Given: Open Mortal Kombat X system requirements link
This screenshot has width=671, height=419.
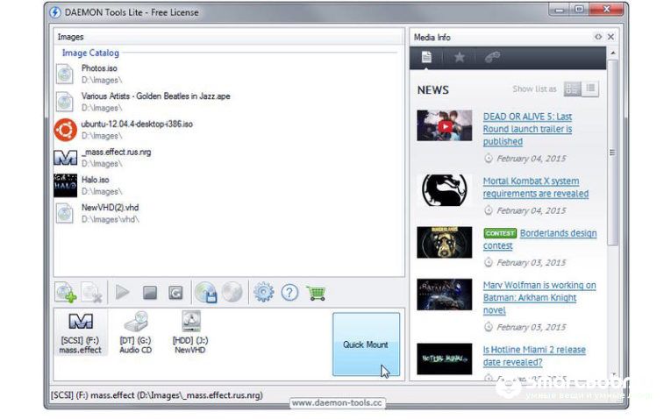Looking at the screenshot, I should pyautogui.click(x=536, y=188).
